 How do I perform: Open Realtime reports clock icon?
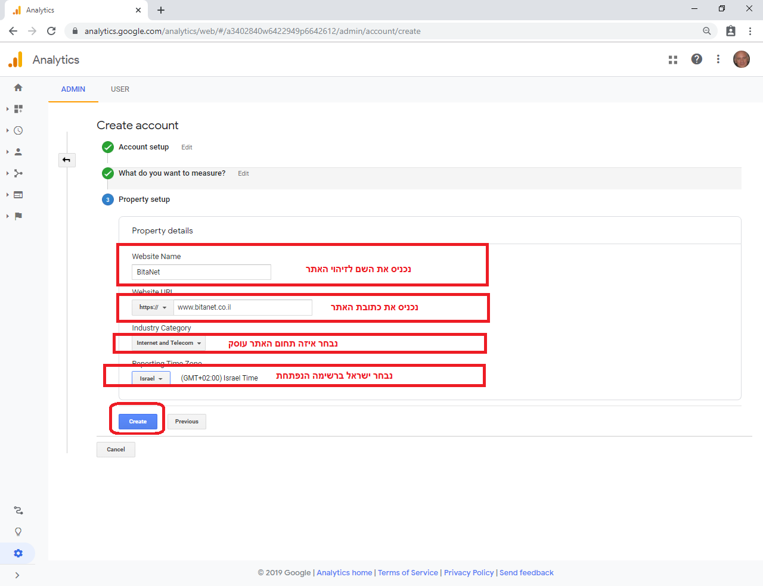click(18, 130)
